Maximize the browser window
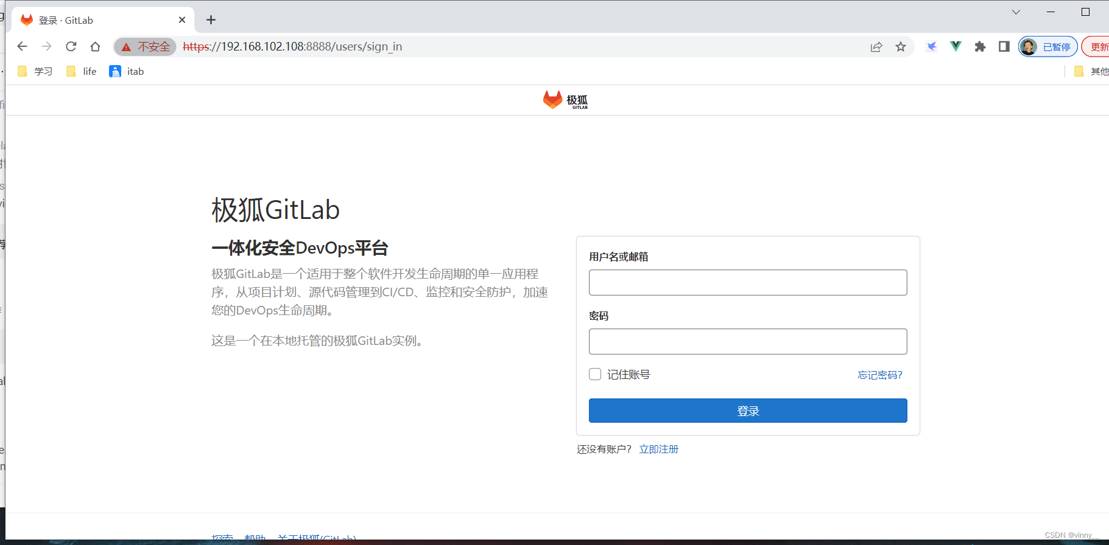The width and height of the screenshot is (1109, 545). (1085, 12)
